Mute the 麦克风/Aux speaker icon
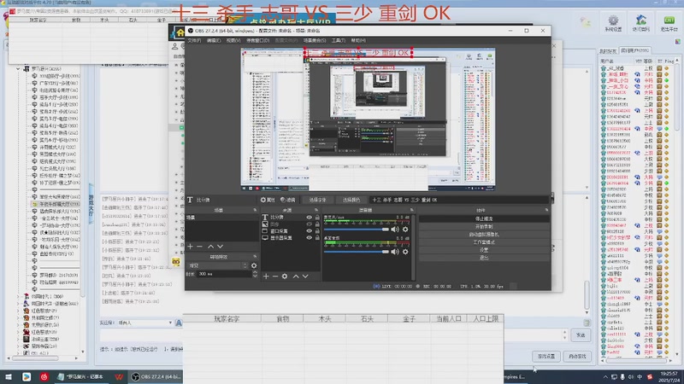 (x=395, y=230)
